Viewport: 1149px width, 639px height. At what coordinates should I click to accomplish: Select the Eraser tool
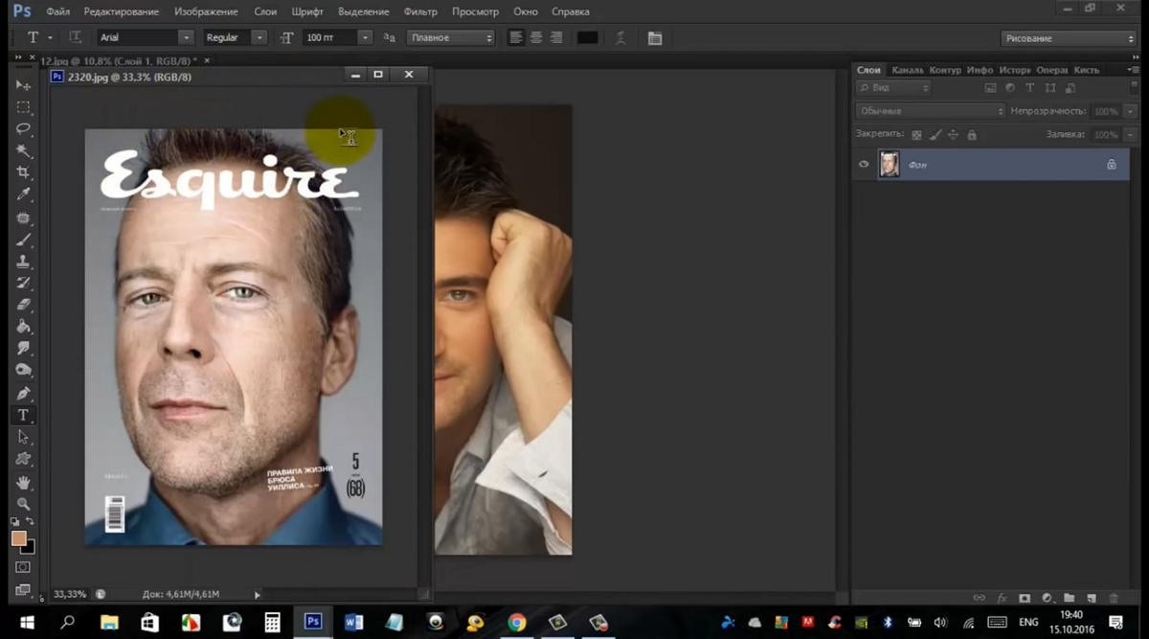click(x=24, y=305)
